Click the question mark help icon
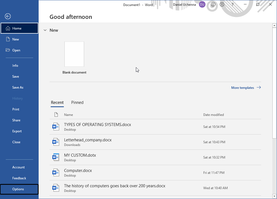277x199 pixels. [x=233, y=5]
